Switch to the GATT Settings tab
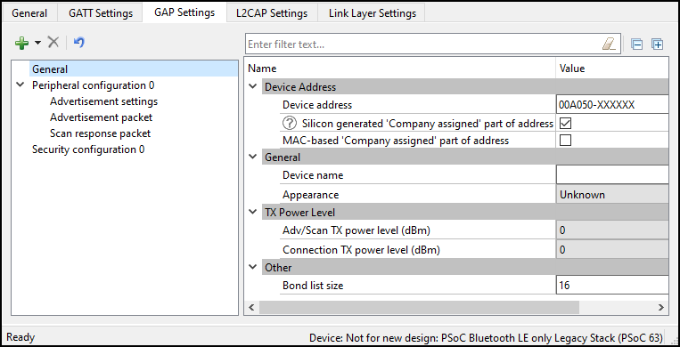Screen dimensions: 680x347 [101, 13]
